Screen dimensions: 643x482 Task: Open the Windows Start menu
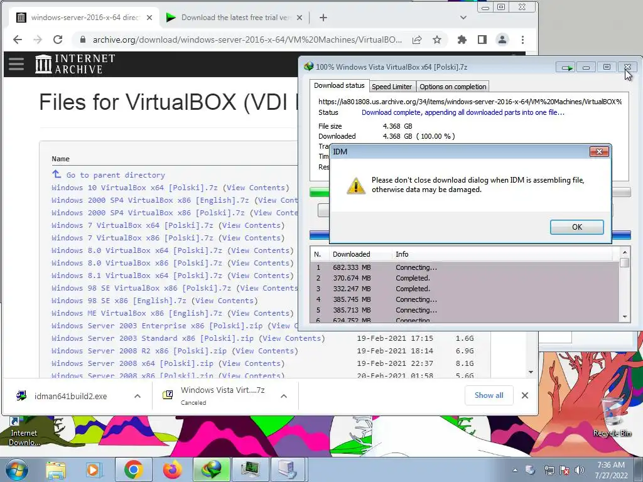(16, 469)
